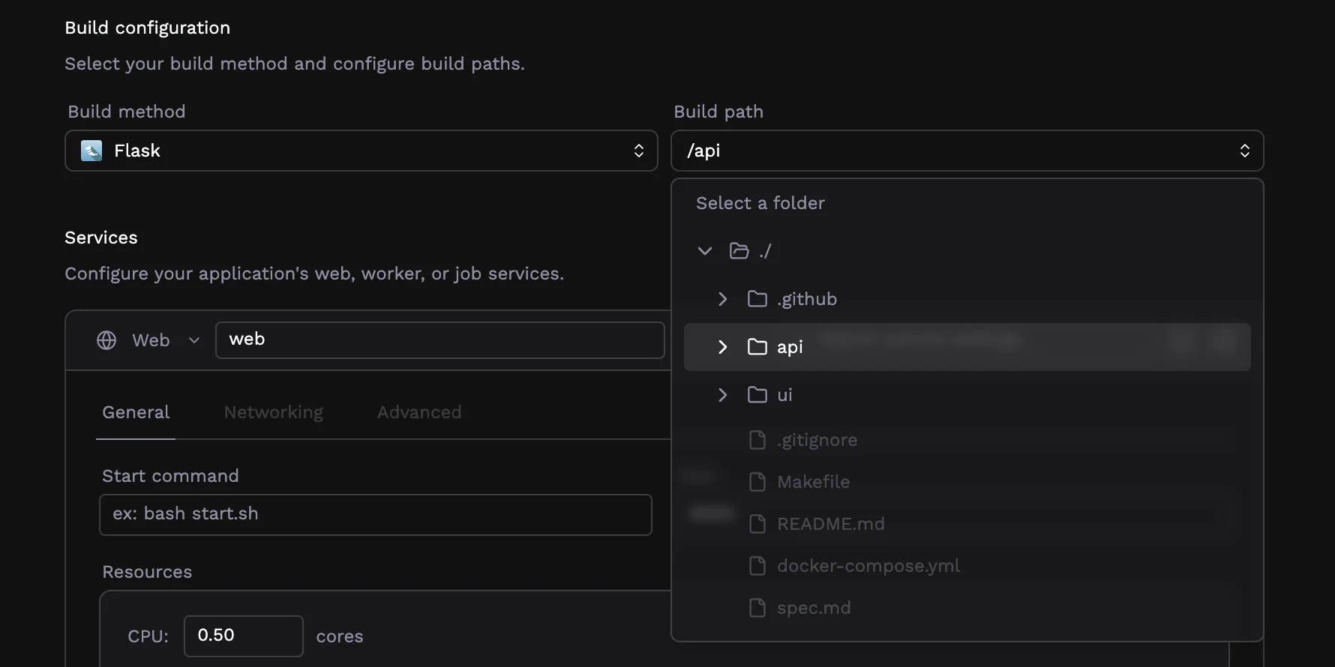Open the Build path dropdown showing /api
This screenshot has width=1335, height=667.
point(967,151)
